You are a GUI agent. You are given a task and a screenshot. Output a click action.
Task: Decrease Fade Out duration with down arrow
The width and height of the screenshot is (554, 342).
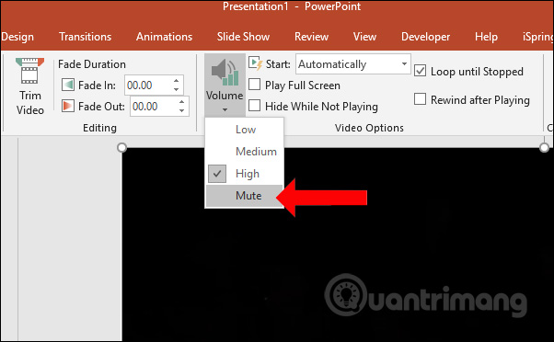181,110
